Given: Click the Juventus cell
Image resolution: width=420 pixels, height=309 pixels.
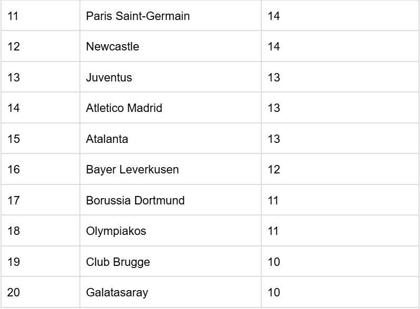Looking at the screenshot, I should pos(109,78).
